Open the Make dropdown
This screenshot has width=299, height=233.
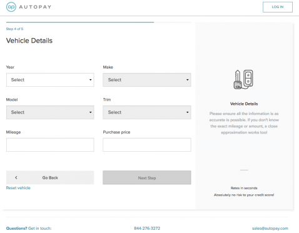(147, 80)
